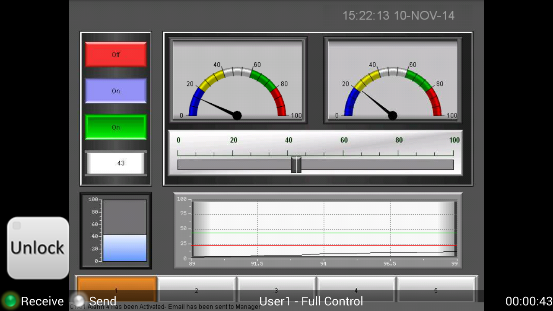The image size is (553, 311).
Task: Tap the Unlock button
Action: [x=38, y=248]
